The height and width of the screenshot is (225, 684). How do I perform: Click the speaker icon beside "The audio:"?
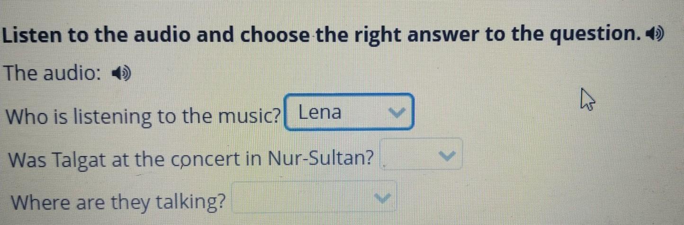click(x=120, y=76)
